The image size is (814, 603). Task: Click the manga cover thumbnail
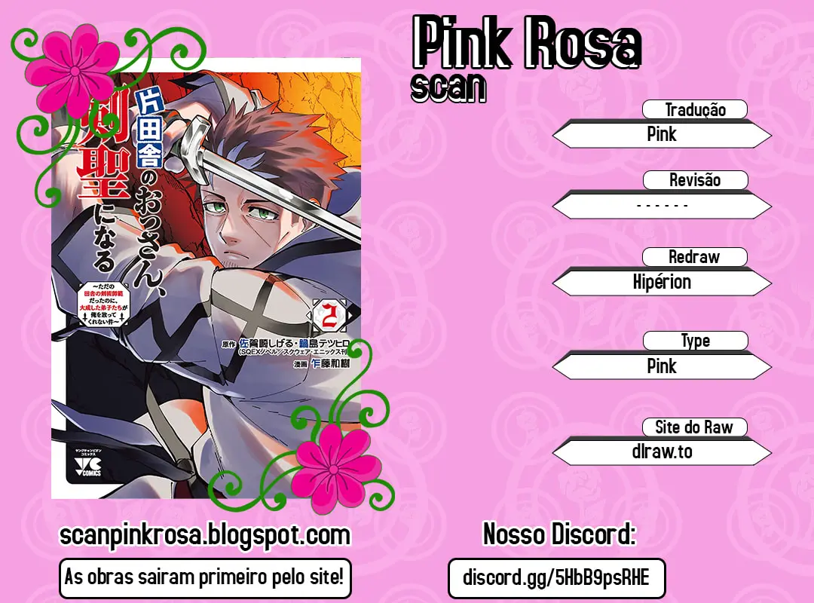point(206,278)
